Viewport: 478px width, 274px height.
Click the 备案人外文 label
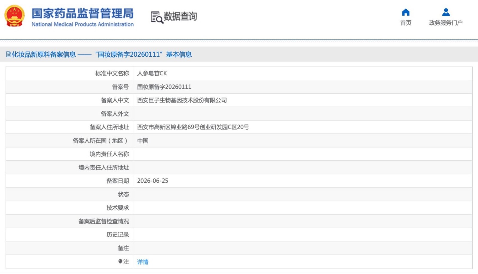point(115,114)
